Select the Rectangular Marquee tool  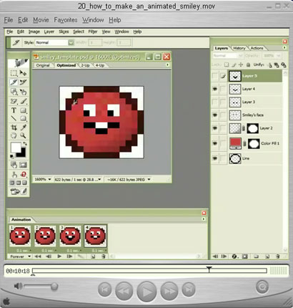(x=14, y=73)
